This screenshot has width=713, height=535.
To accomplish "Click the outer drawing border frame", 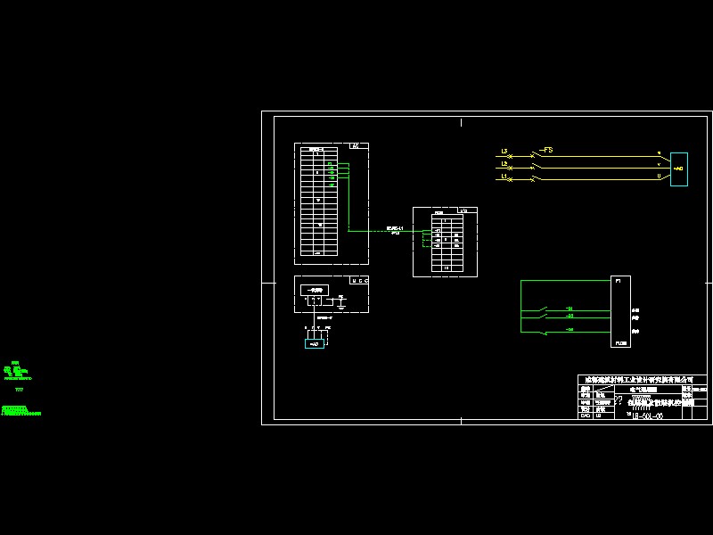I will point(261,267).
